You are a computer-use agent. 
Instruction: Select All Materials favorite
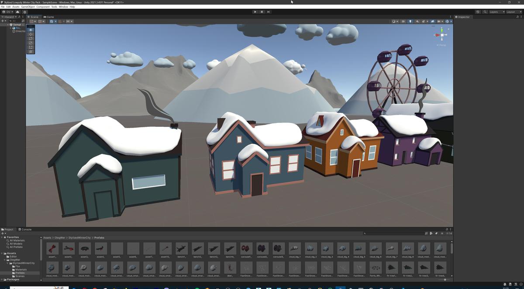coord(17,241)
